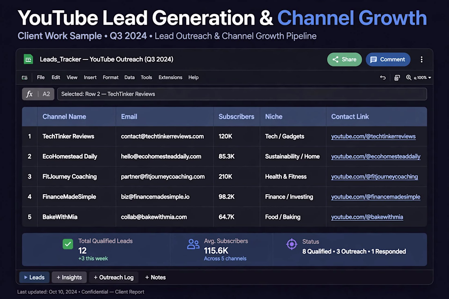Viewport: 449px width, 299px height.
Task: Open youtube.com/@fitjourneycoaching link
Action: point(375,177)
